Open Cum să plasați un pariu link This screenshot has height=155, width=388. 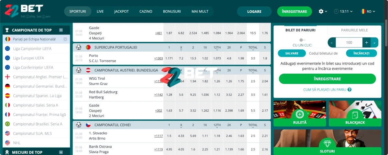point(325,90)
